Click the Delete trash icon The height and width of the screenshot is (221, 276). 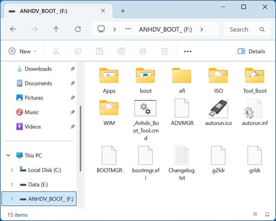point(165,51)
